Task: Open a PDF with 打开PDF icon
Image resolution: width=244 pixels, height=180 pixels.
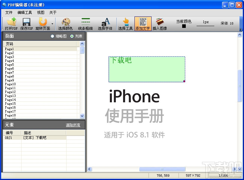Action: point(11,24)
